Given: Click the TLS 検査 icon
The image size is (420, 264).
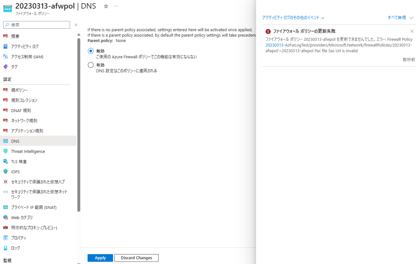Looking at the screenshot, I should coord(5,161).
